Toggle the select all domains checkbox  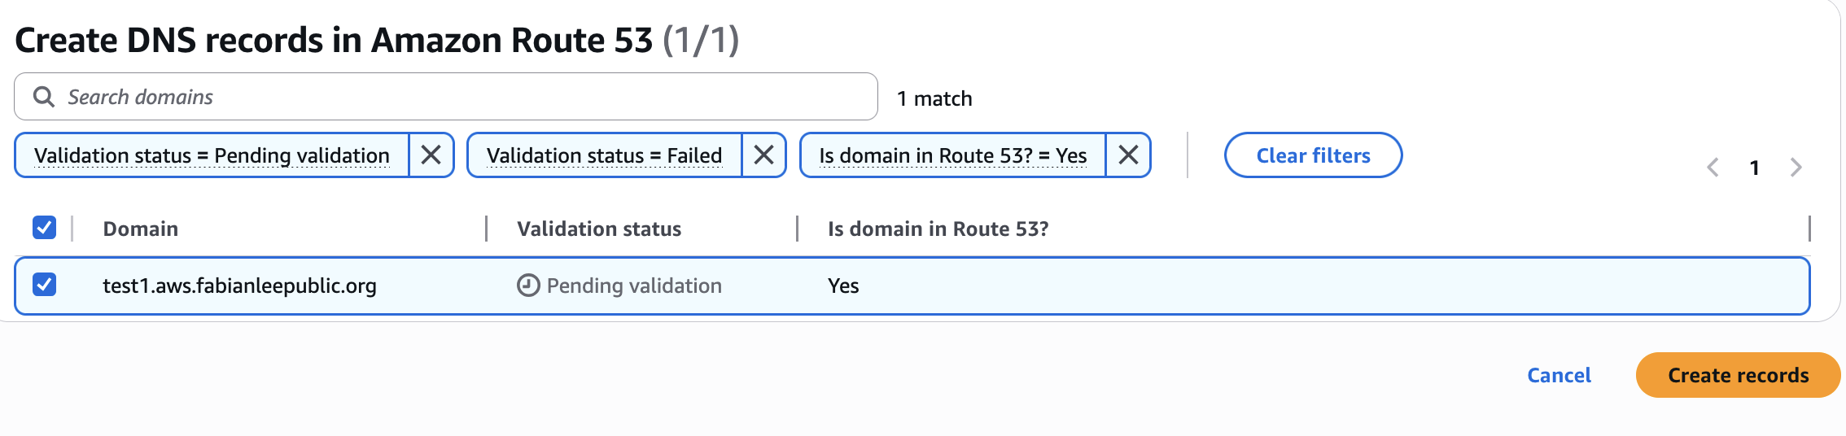click(45, 228)
